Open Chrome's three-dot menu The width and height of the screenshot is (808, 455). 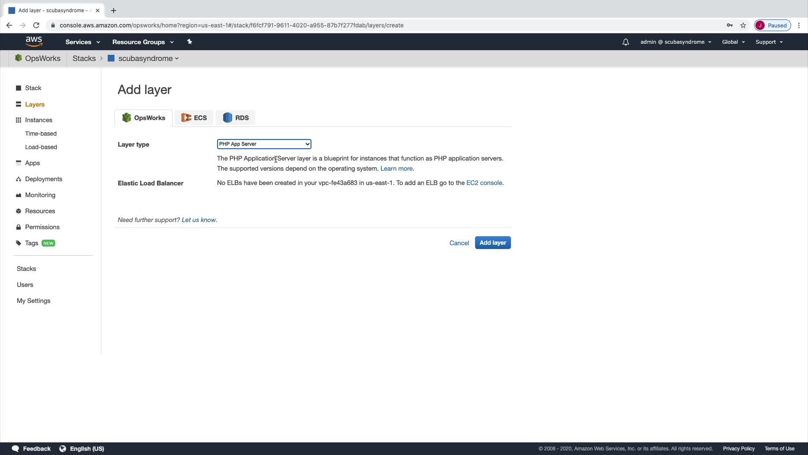[x=799, y=25]
